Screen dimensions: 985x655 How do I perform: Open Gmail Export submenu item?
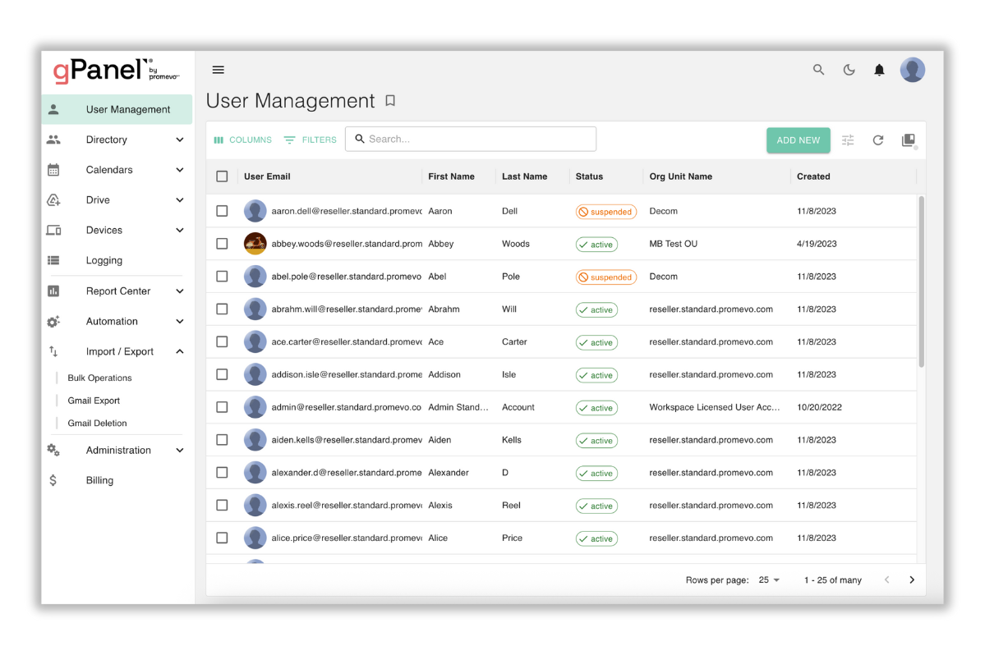[x=94, y=401]
